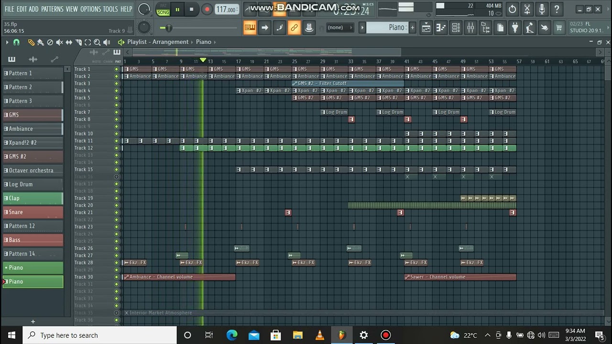Open the Browser view button
This screenshot has height=344, width=612.
[x=485, y=28]
